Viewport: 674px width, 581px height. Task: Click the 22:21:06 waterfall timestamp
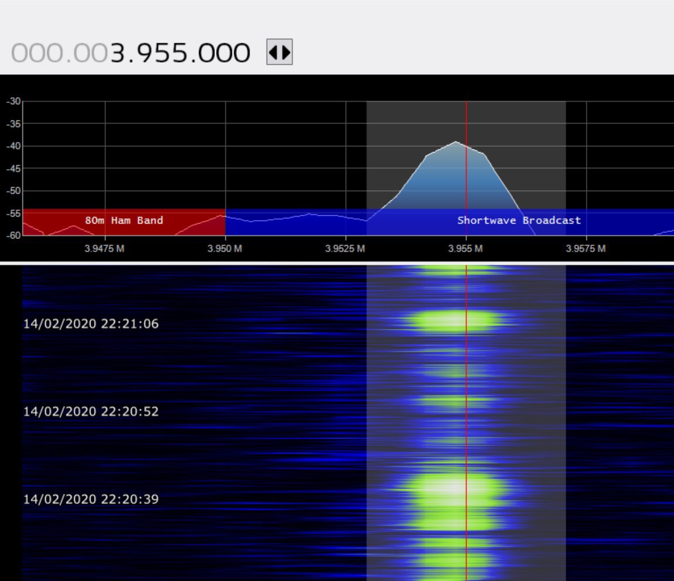pos(91,324)
